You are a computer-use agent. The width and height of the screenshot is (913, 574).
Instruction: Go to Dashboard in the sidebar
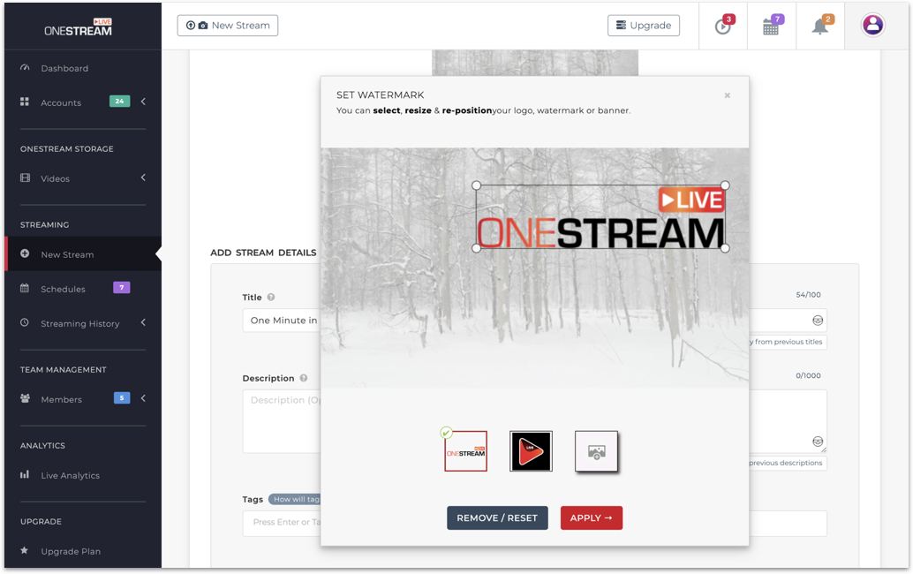pos(64,68)
